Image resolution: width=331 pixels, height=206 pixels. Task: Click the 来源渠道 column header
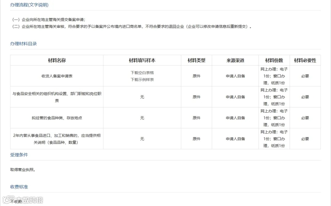pyautogui.click(x=235, y=60)
